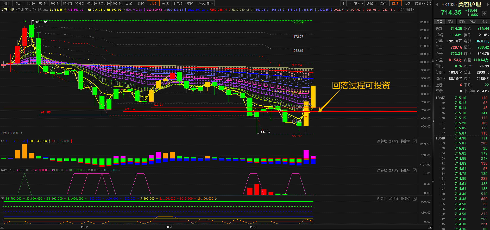Select 日线 daily chart
The width and height of the screenshot is (490, 230).
[129, 3]
